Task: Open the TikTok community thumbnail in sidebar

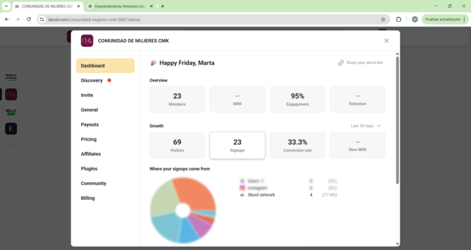Action: (x=11, y=77)
